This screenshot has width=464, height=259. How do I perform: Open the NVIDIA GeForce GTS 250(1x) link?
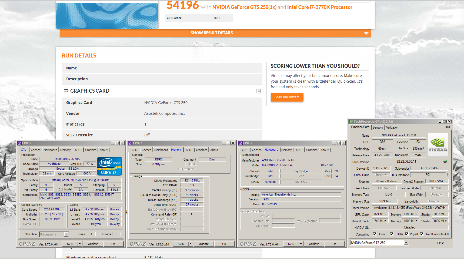tap(244, 7)
